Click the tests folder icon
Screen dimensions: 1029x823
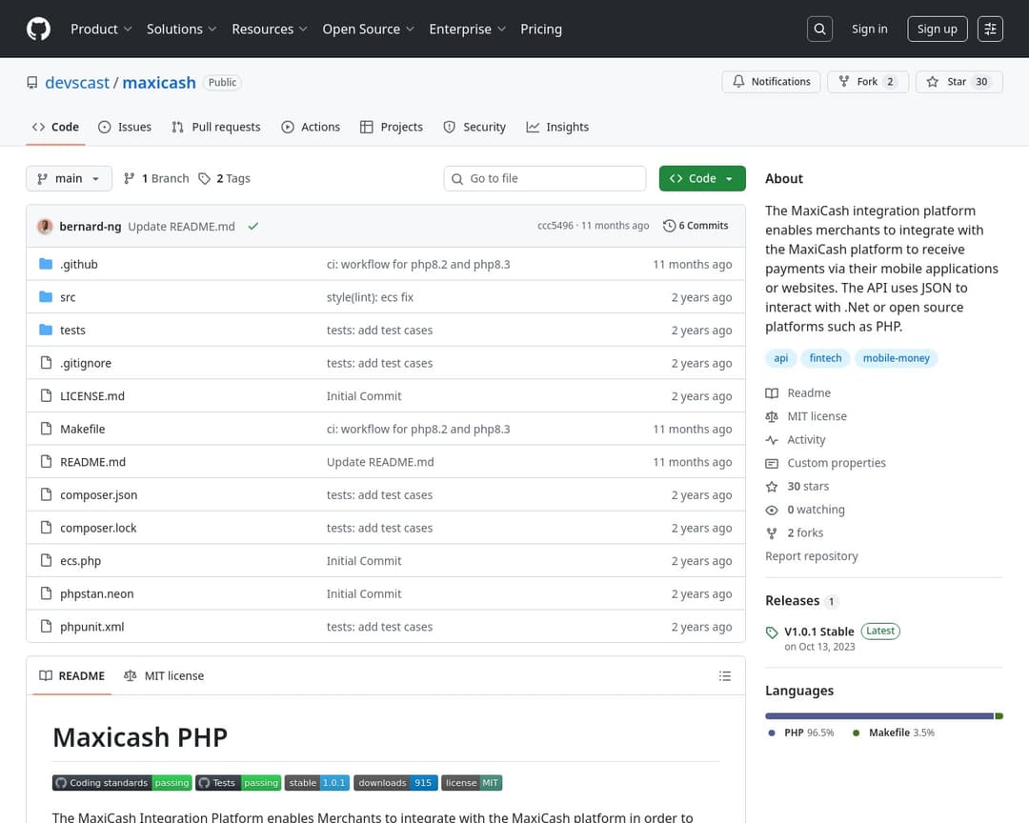[46, 330]
